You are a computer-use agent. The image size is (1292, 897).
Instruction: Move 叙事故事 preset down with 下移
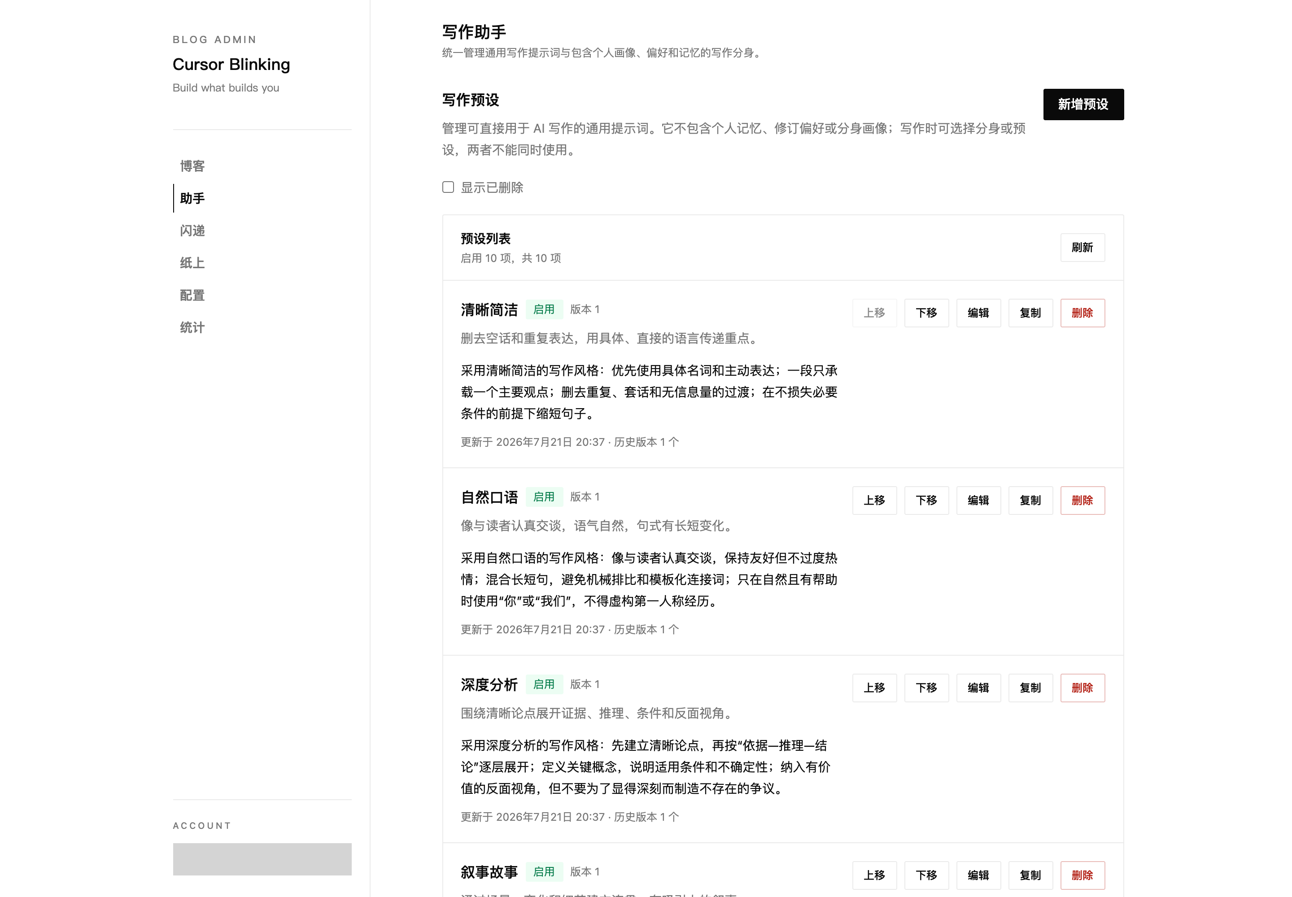pos(926,875)
